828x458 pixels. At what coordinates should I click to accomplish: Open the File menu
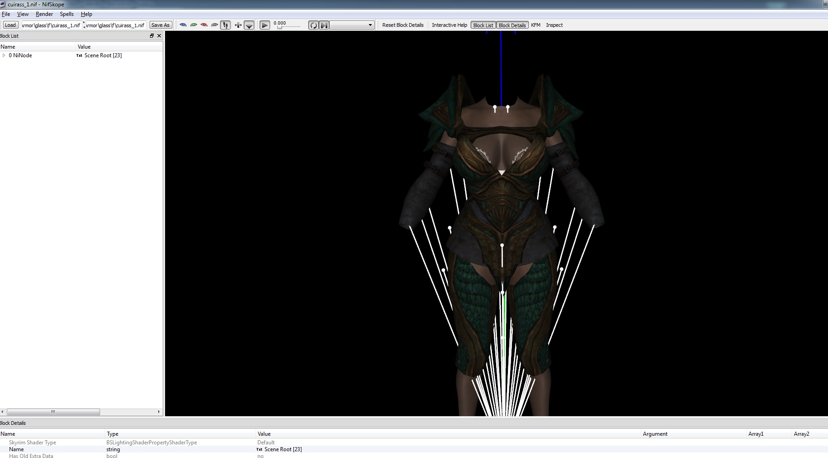[6, 14]
